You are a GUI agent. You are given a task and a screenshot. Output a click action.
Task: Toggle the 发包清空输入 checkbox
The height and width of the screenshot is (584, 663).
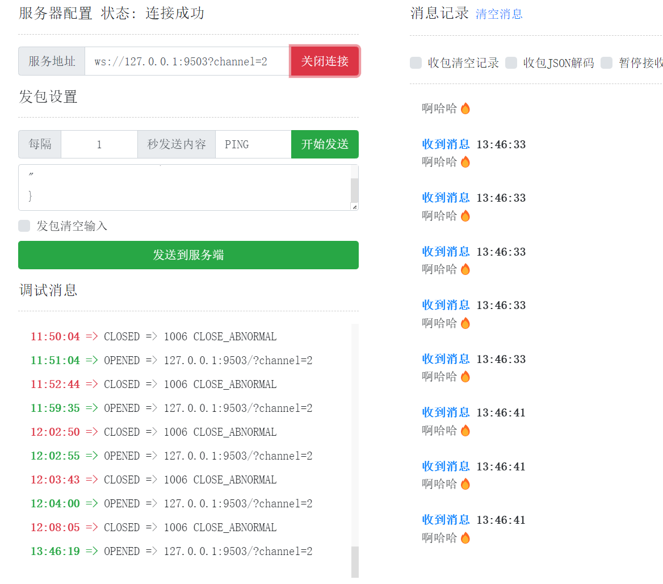(x=24, y=226)
